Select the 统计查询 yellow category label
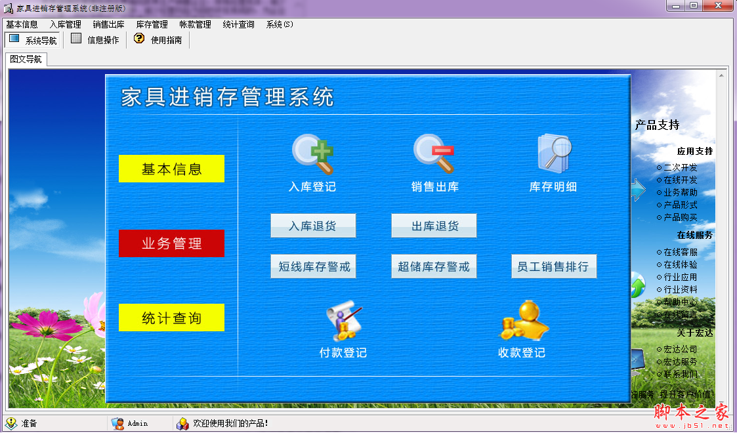 171,318
